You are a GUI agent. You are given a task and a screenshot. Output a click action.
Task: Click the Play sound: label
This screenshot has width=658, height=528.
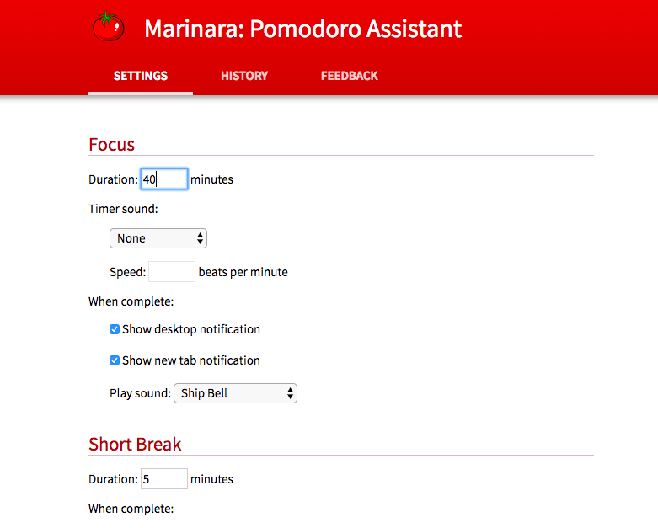(x=140, y=393)
